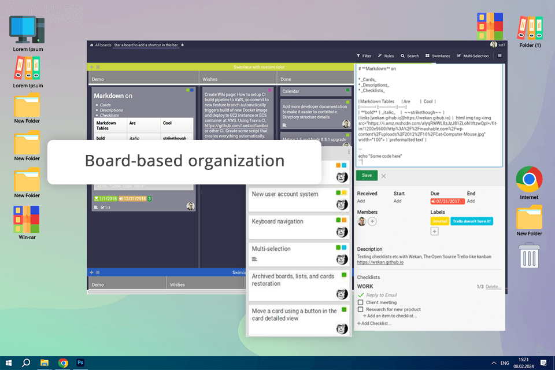Click the plus icon on blue swimlane header
Screen dimensions: 555x370
click(x=92, y=272)
